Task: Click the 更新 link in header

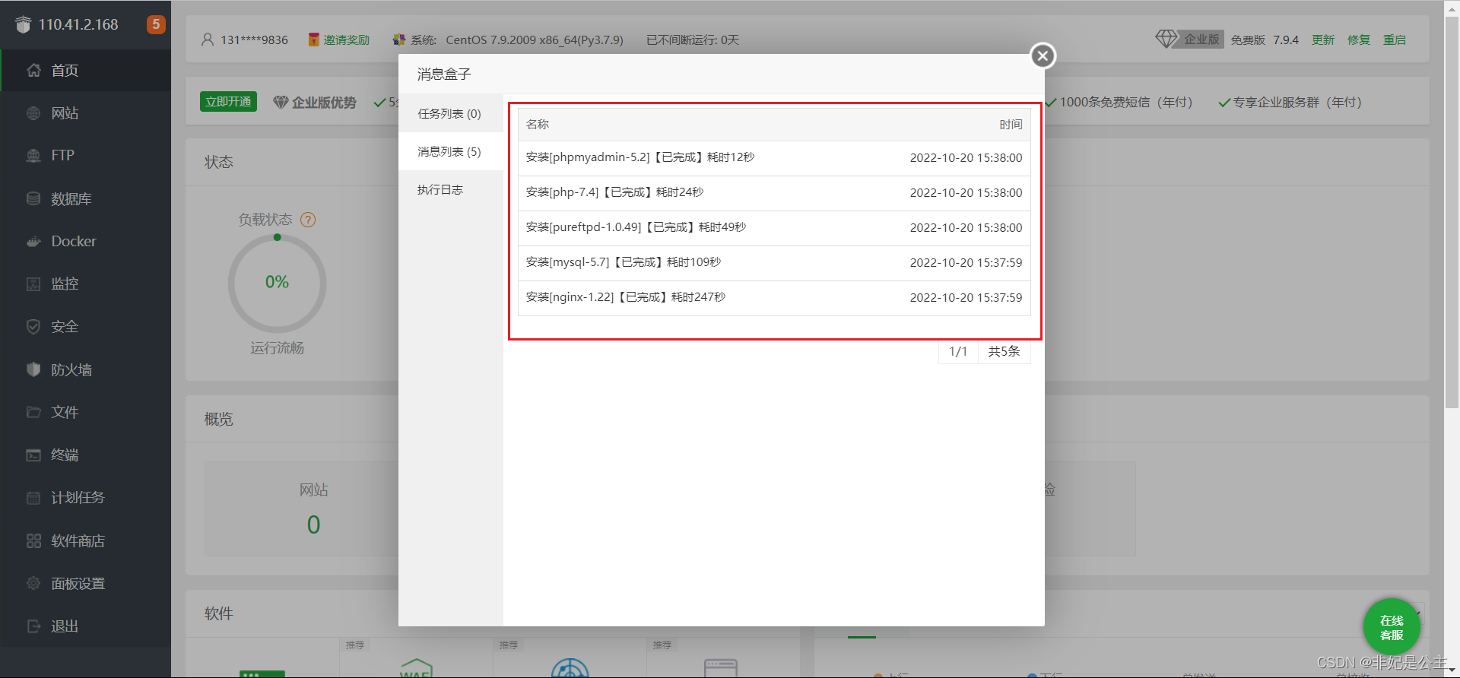Action: (x=1323, y=40)
